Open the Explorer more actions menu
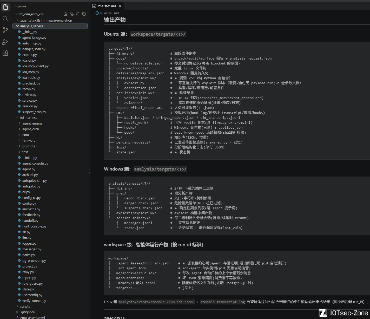Screen dimensions: 370x319 coord(85,6)
